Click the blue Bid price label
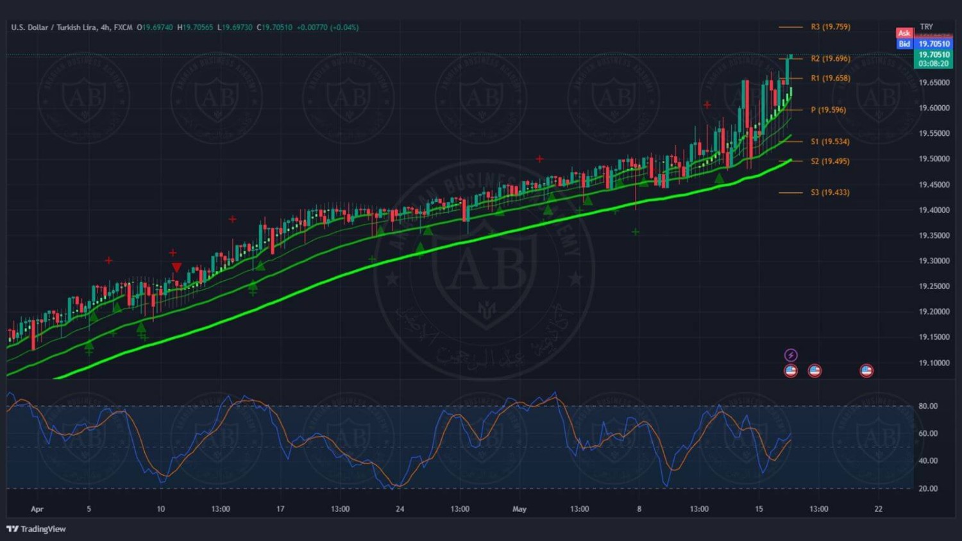 coord(904,44)
